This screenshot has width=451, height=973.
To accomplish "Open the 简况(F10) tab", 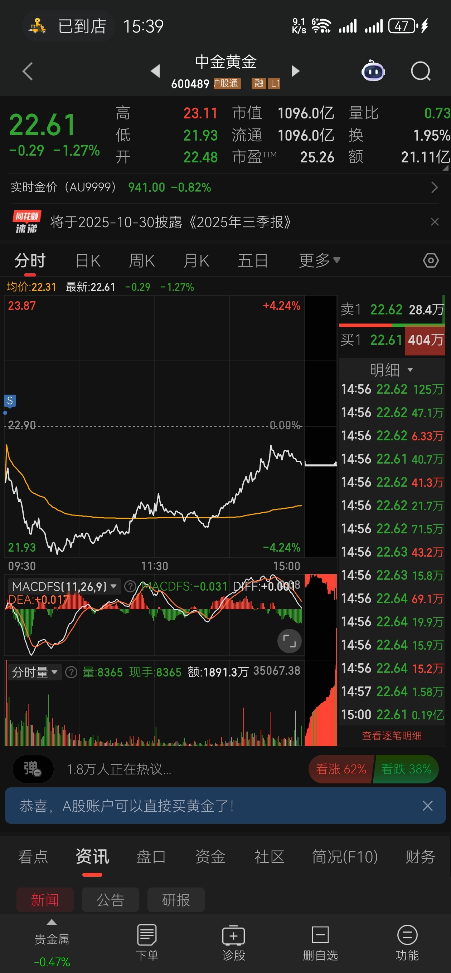I will click(345, 857).
